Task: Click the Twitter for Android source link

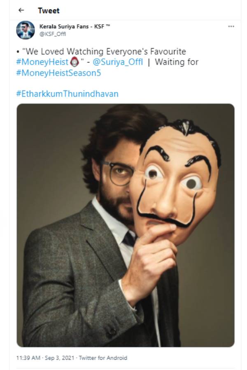Action: 103,358
